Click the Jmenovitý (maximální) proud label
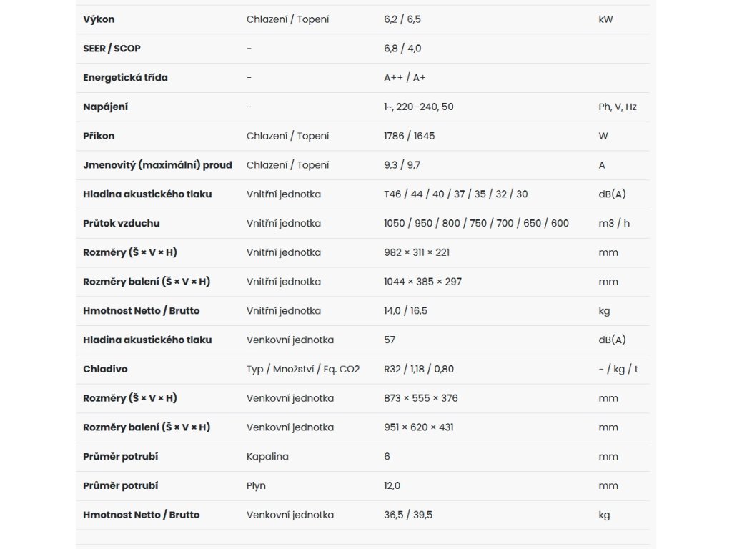The width and height of the screenshot is (732, 549). (x=158, y=165)
